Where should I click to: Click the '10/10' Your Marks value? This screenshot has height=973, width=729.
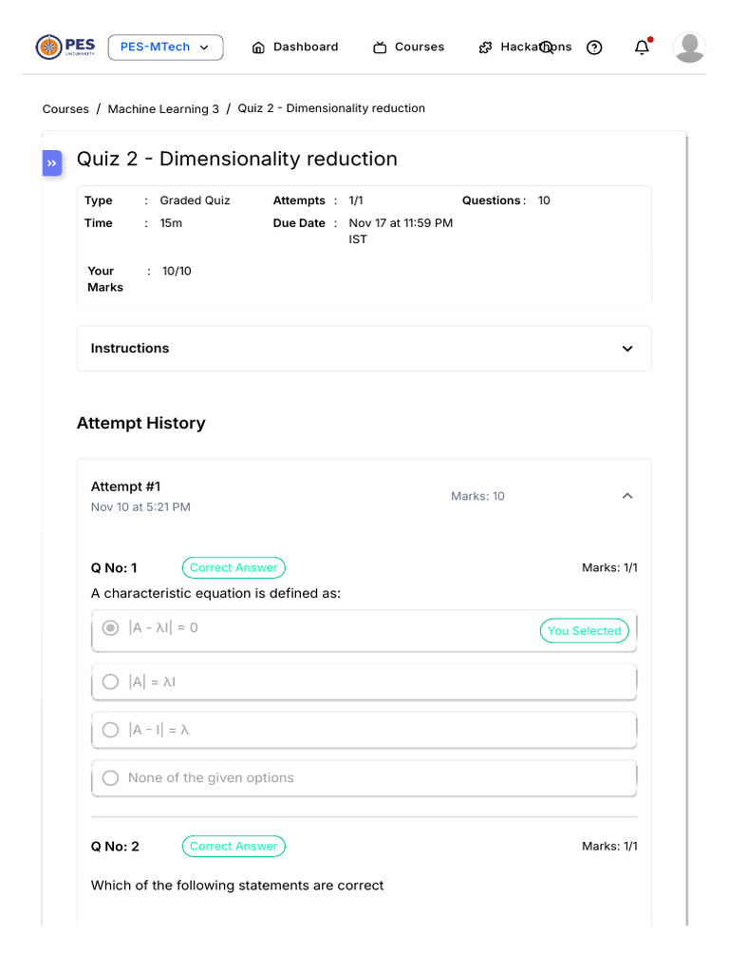[x=177, y=271]
